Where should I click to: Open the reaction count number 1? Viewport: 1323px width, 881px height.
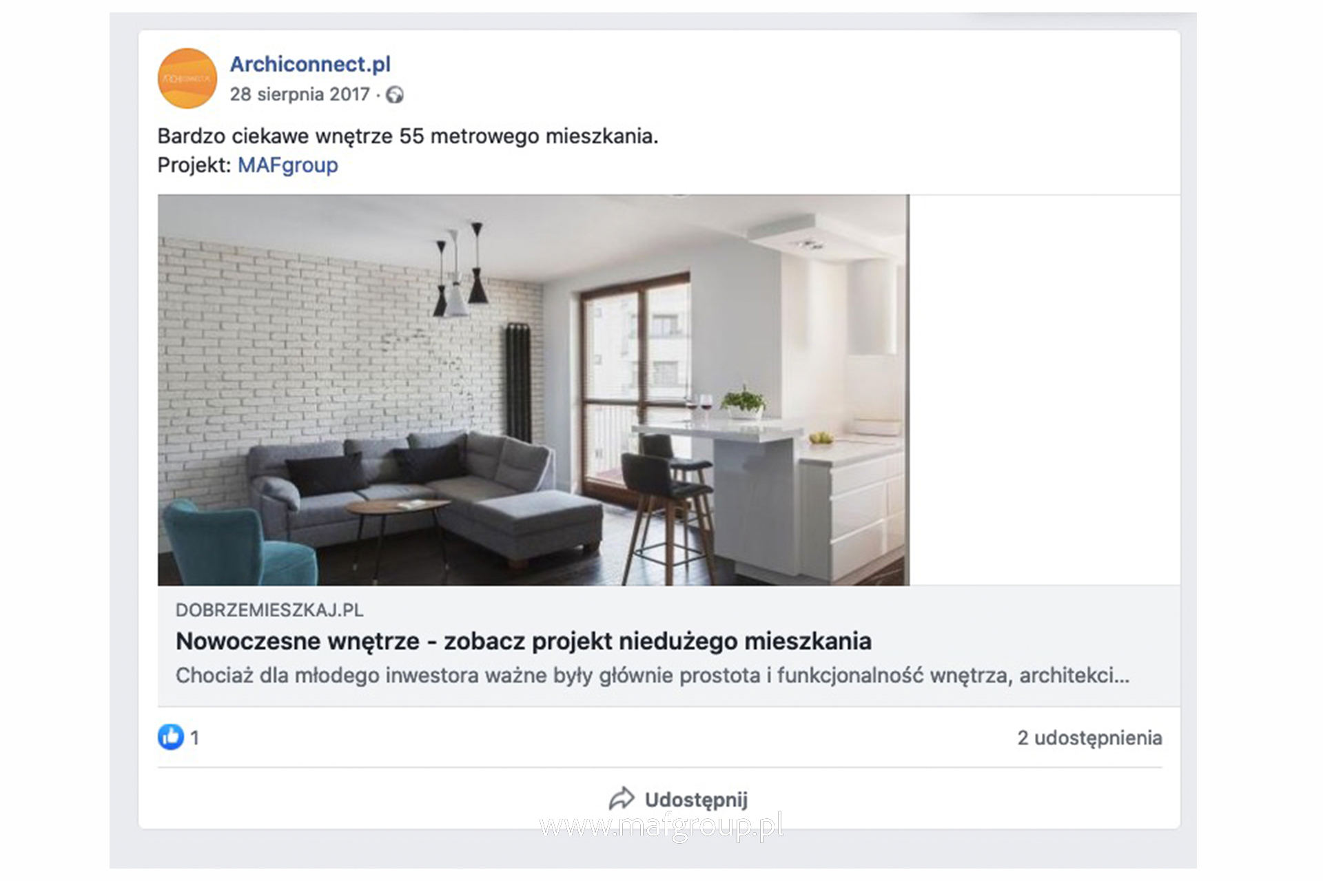195,738
